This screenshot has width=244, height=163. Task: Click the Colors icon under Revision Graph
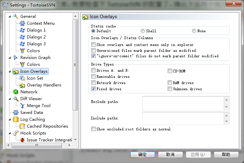click(22, 64)
